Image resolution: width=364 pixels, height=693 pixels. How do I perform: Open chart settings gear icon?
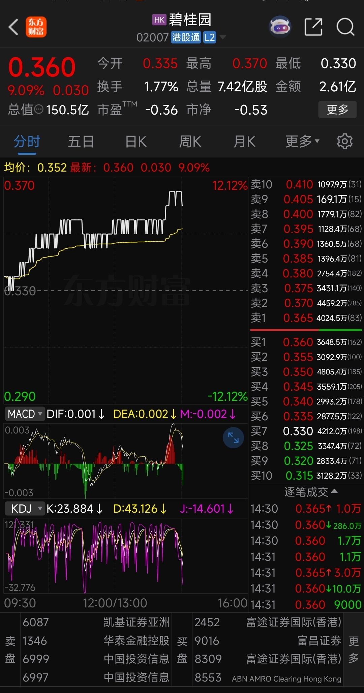pos(344,141)
